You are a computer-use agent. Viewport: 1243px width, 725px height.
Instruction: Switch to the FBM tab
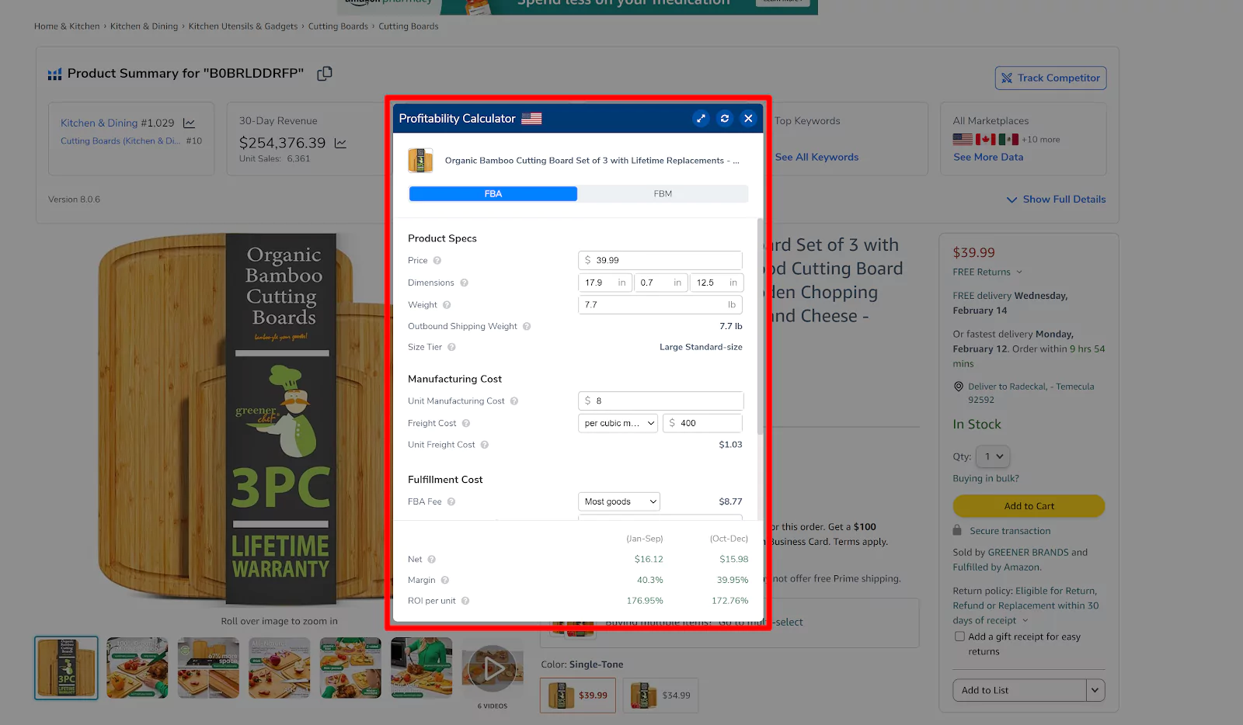click(x=663, y=194)
